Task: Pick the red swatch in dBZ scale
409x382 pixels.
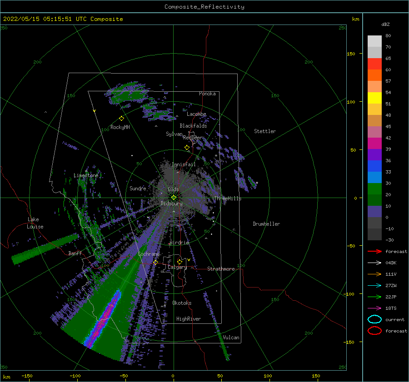Action: 374,64
